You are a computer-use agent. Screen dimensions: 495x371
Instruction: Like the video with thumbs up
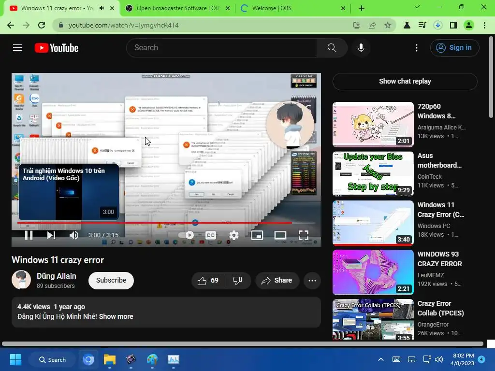click(x=208, y=281)
